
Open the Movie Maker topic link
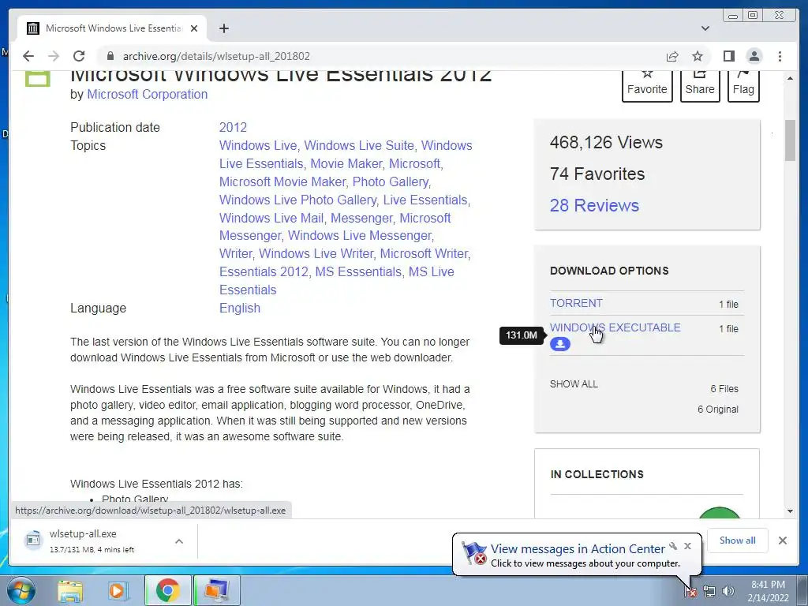point(346,163)
